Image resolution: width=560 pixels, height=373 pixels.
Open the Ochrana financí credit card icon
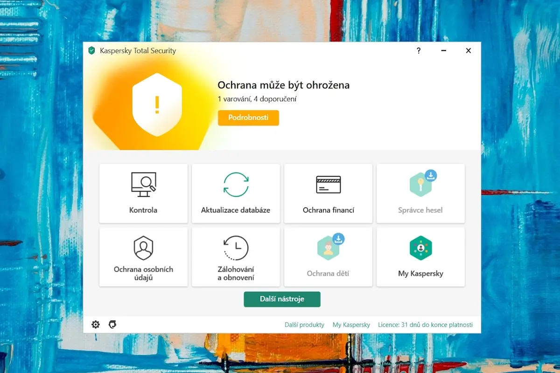point(328,185)
